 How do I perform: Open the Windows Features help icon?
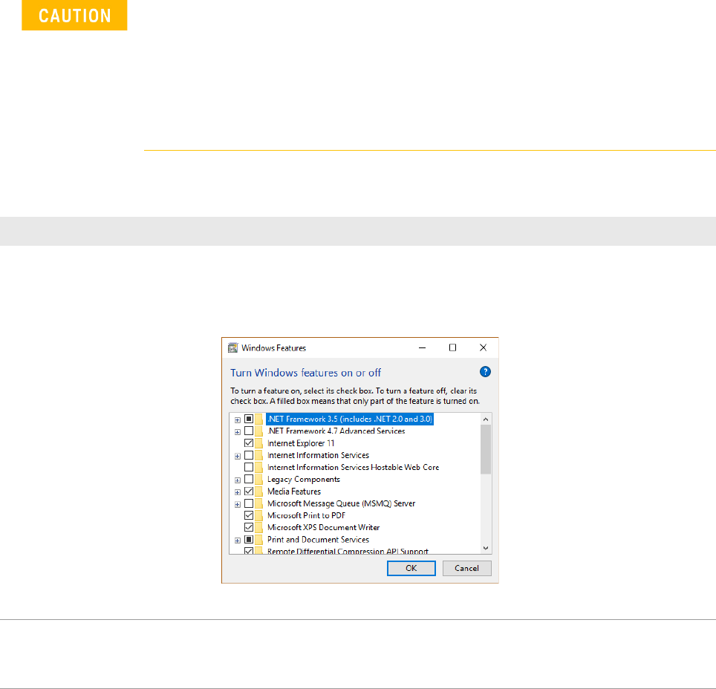pyautogui.click(x=485, y=372)
